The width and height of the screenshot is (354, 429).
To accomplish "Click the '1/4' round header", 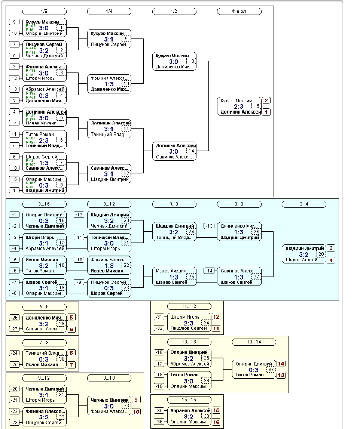I will [109, 11].
